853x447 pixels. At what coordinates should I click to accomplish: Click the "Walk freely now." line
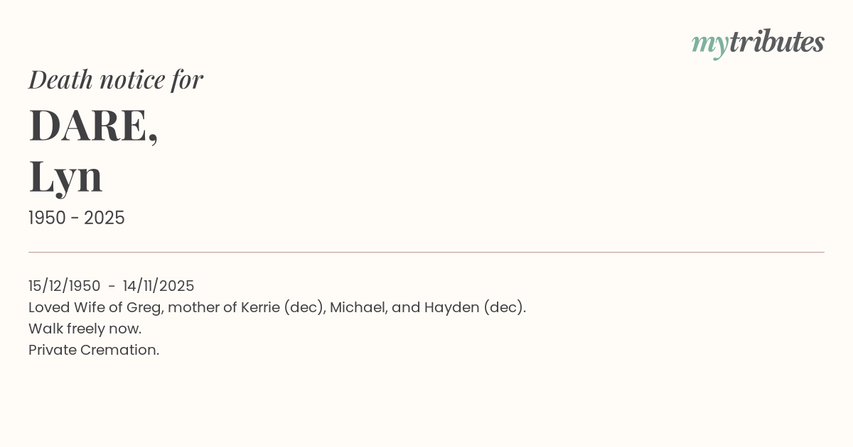(x=85, y=329)
